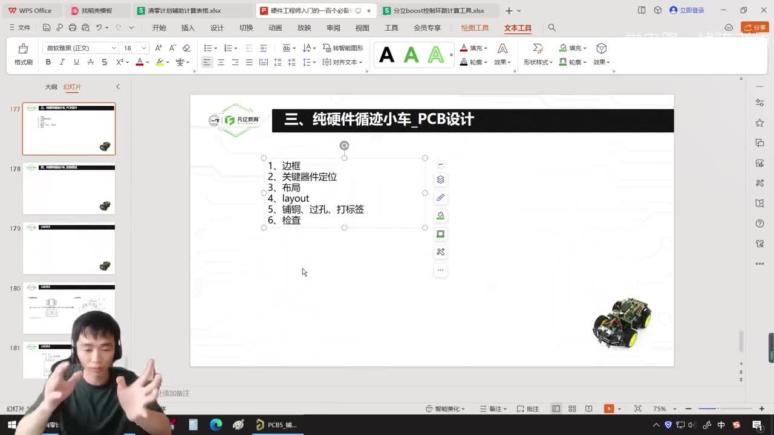Click the layers icon beside text box

440,179
